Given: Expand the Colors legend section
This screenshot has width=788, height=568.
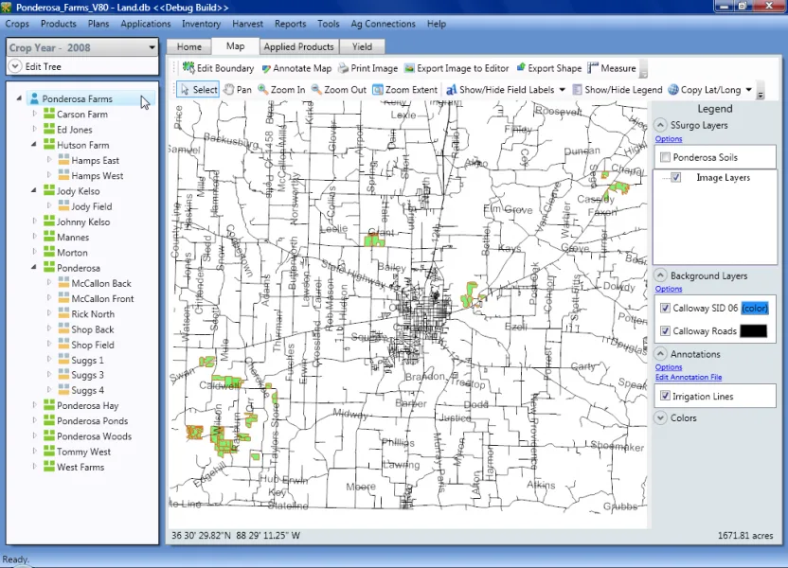Looking at the screenshot, I should [x=660, y=417].
